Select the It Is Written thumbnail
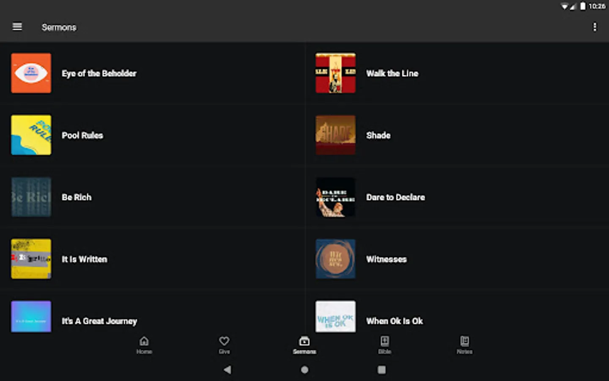This screenshot has height=381, width=609. pos(31,259)
